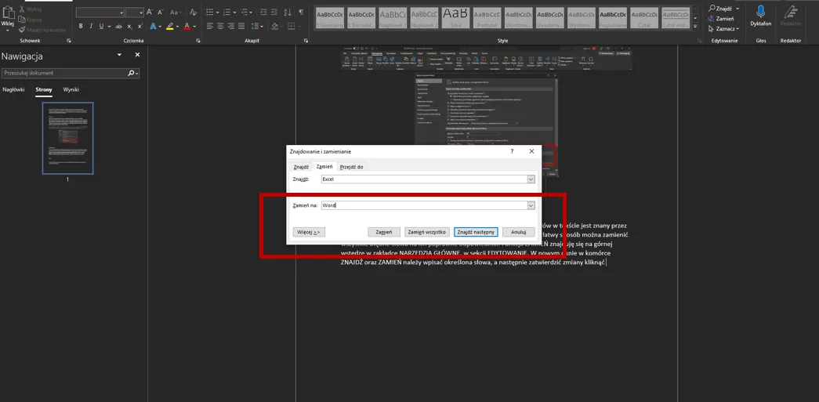819x402 pixels.
Task: Expand the font name dropdown
Action: (121, 13)
